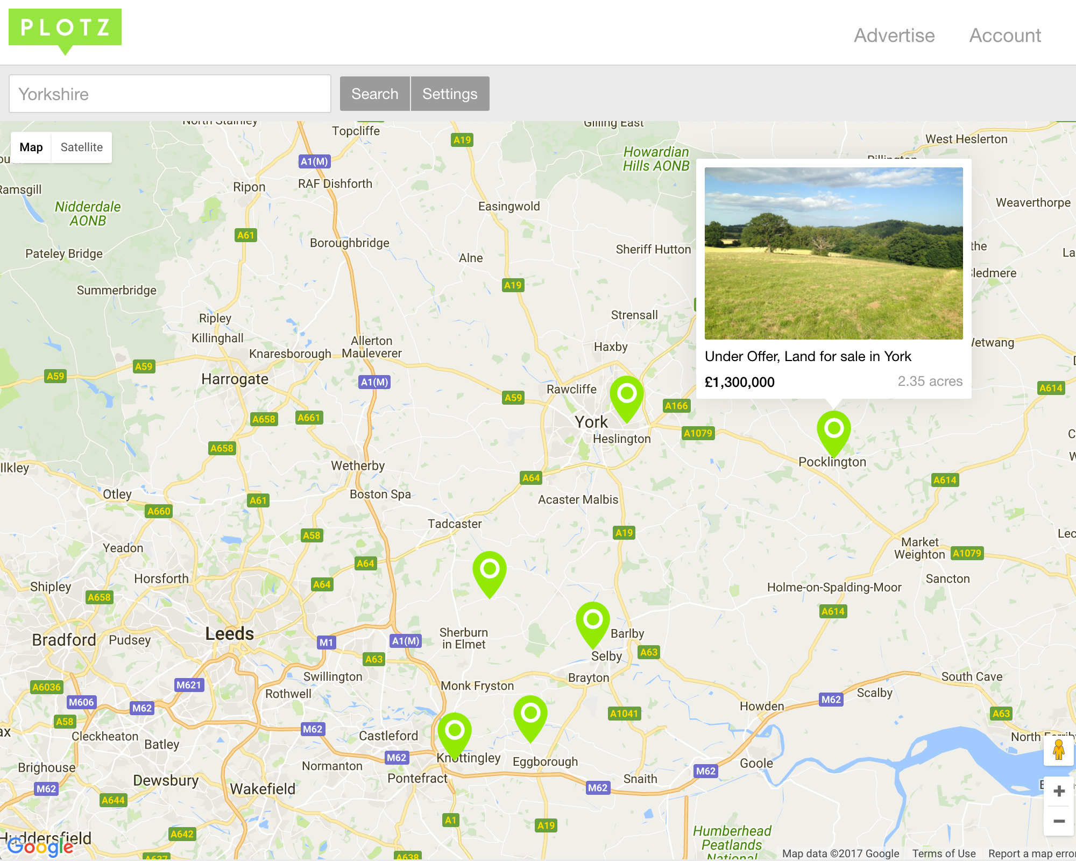Click the PLOTZ logo
The height and width of the screenshot is (861, 1076).
65,27
